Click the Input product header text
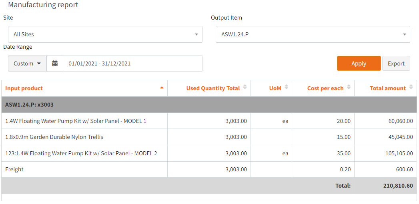The width and height of the screenshot is (419, 204). (x=24, y=88)
